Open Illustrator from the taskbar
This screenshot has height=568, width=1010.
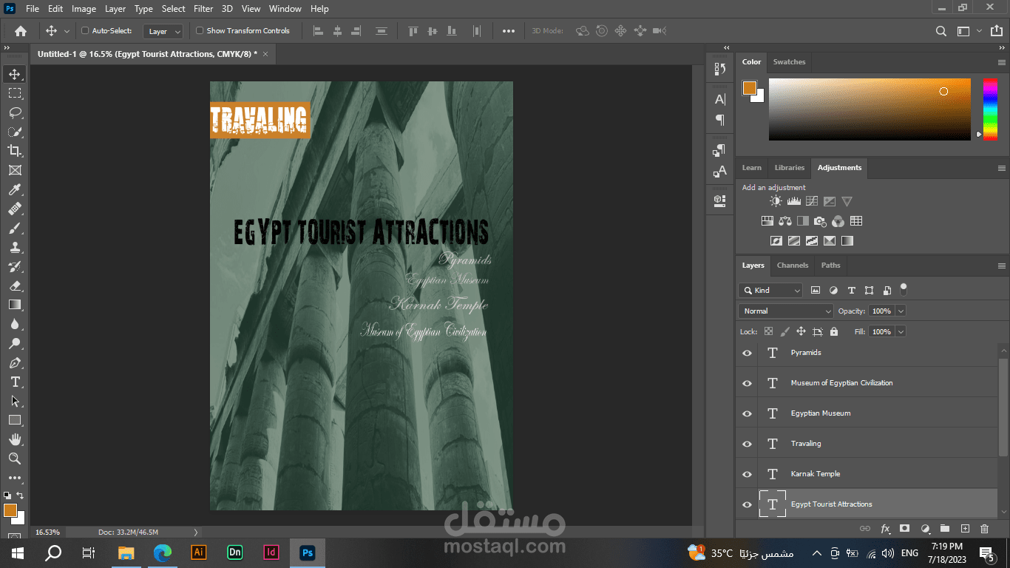198,552
